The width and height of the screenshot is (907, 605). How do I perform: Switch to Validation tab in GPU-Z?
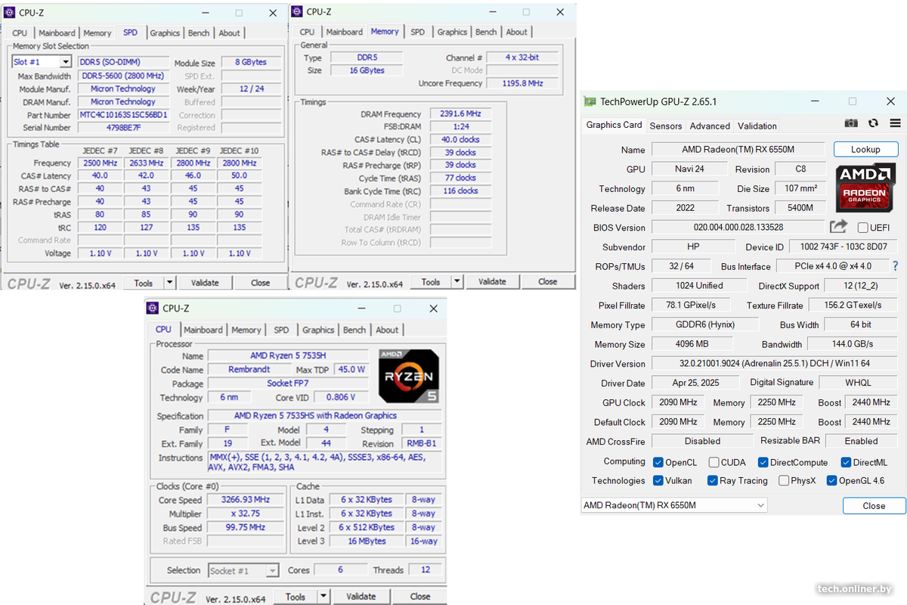coord(757,126)
